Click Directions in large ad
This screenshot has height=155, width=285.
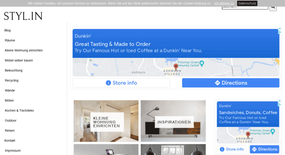(x=231, y=83)
